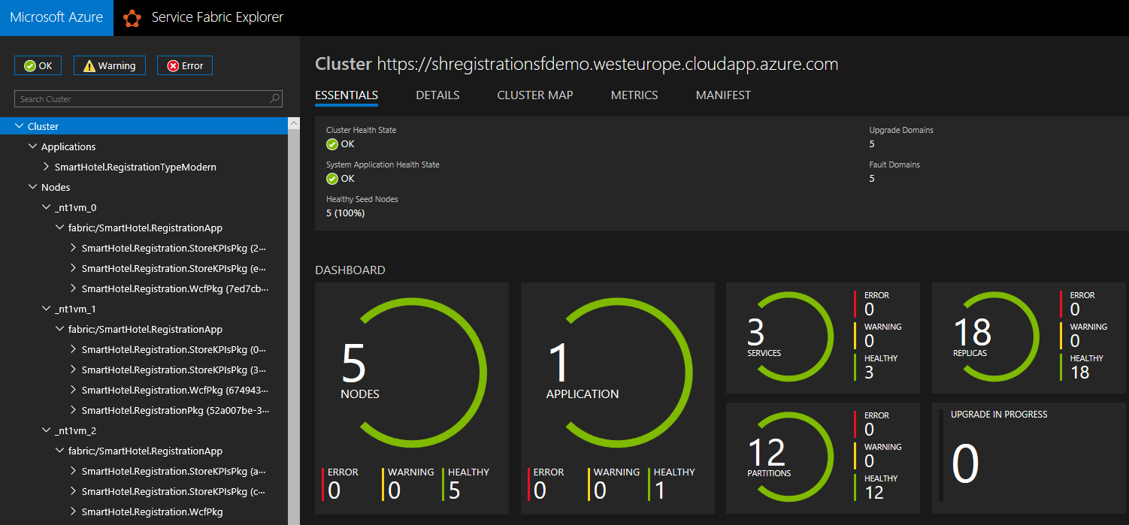Click the Microsoft Azure header link
Image resolution: width=1129 pixels, height=525 pixels.
56,18
